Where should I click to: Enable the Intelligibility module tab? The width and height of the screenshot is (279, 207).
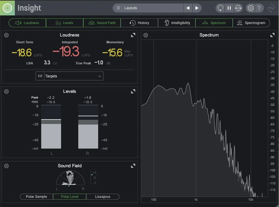(177, 23)
